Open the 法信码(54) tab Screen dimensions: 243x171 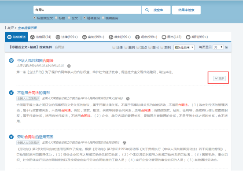(40, 37)
